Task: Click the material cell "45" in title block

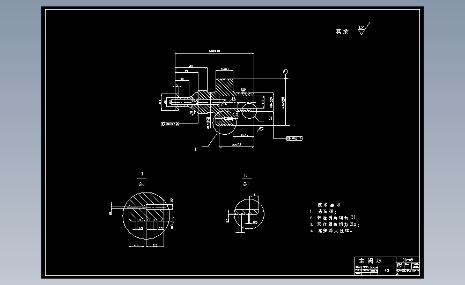Action: pyautogui.click(x=387, y=270)
